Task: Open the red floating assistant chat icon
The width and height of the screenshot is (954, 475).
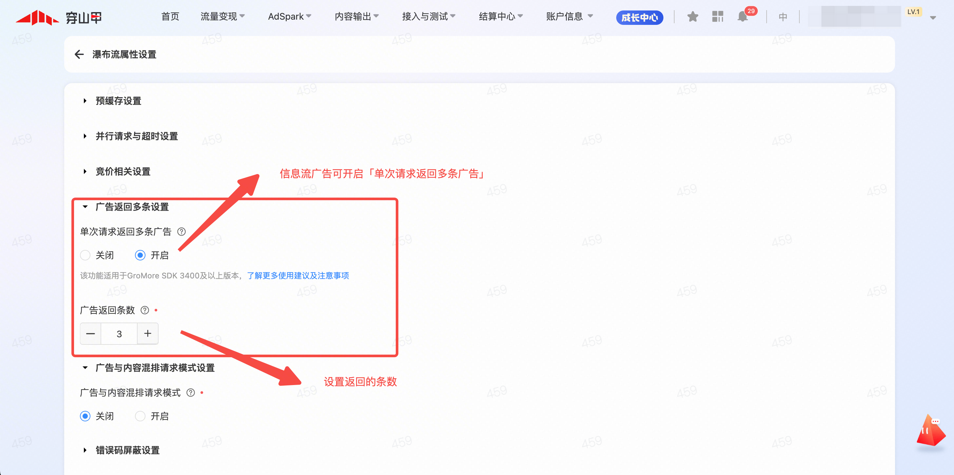Action: 931,431
